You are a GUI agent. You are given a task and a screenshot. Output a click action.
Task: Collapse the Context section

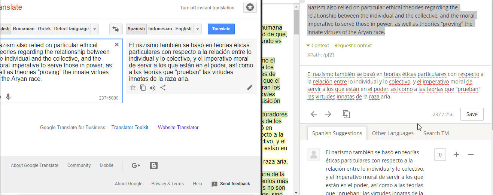pyautogui.click(x=317, y=46)
